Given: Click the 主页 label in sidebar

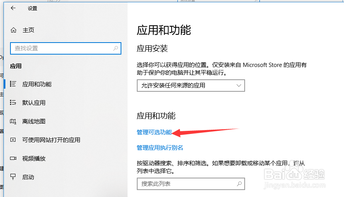Looking at the screenshot, I should tap(28, 30).
